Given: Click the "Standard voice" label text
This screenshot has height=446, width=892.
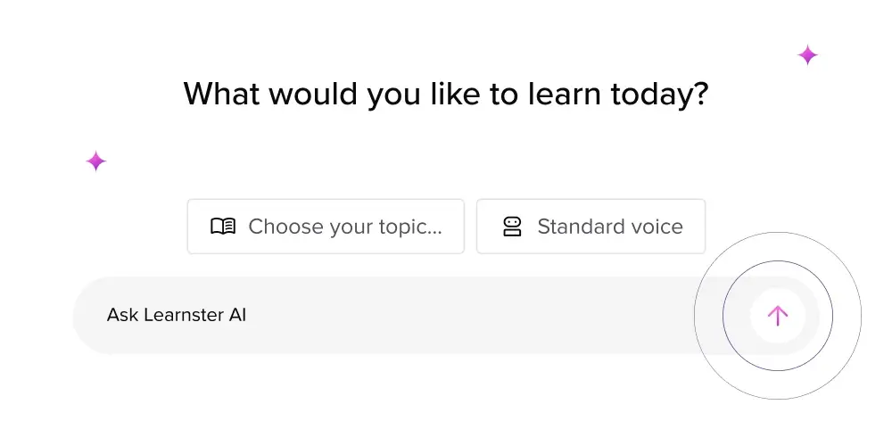Looking at the screenshot, I should (x=610, y=227).
